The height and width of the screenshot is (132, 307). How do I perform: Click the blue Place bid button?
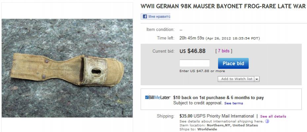point(233,63)
